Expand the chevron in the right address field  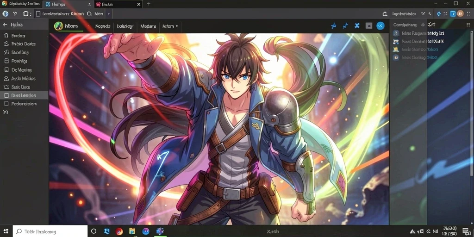[423, 13]
